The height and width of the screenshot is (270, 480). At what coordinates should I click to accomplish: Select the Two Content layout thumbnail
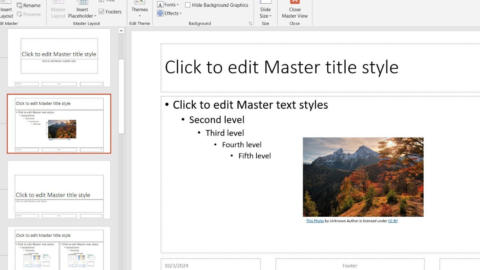59,248
